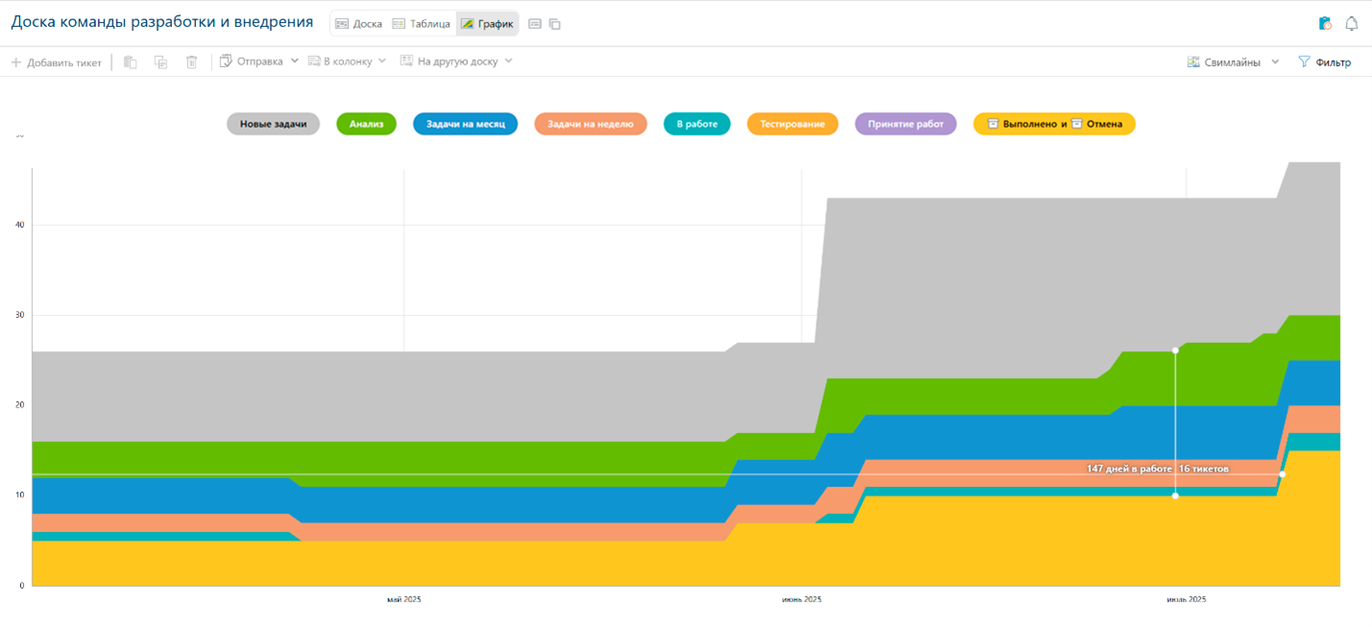Toggle the В работе legend series
This screenshot has height=628, width=1372.
click(697, 124)
